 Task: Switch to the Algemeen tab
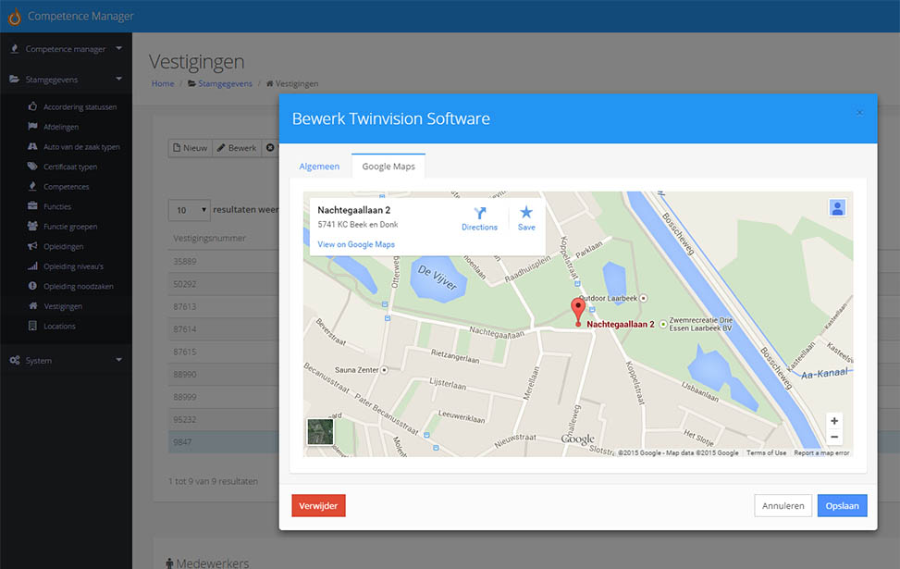coord(319,167)
